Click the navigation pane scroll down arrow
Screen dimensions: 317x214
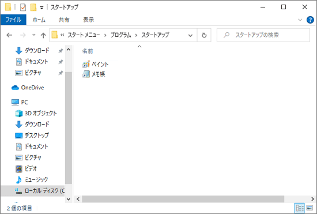69,199
